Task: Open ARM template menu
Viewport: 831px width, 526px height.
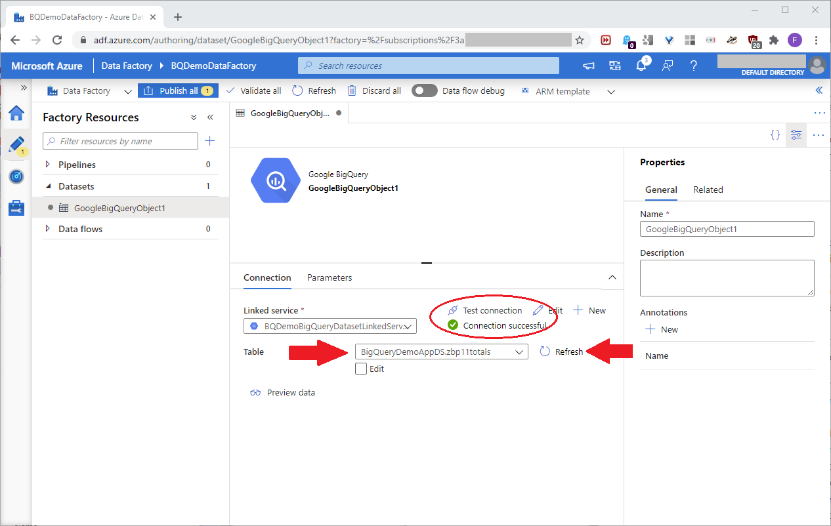Action: pyautogui.click(x=568, y=91)
